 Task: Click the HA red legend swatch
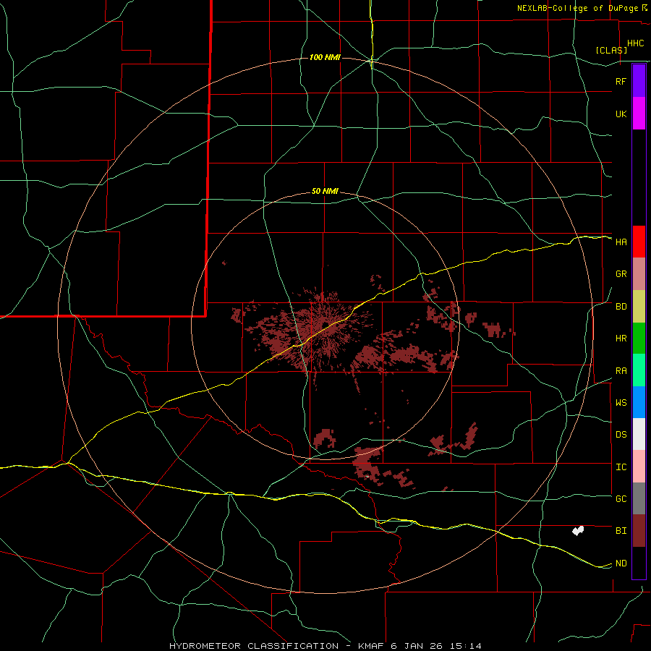(x=639, y=242)
